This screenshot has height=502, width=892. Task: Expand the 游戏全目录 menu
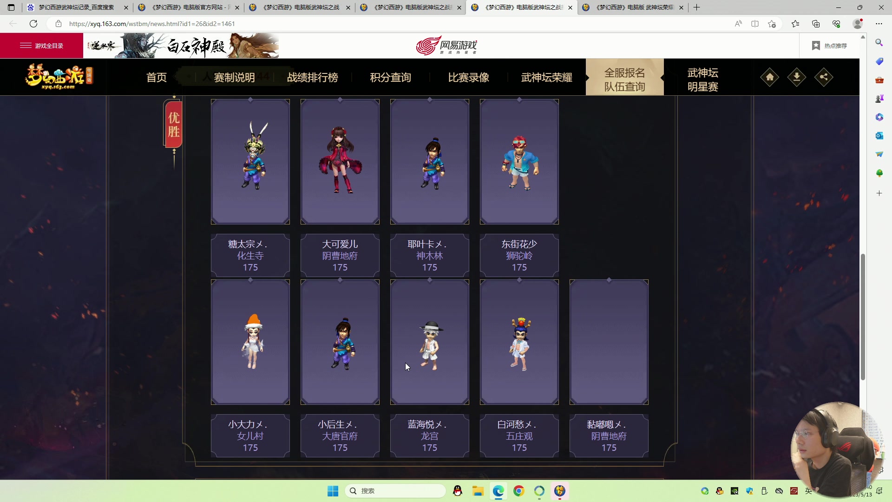[42, 46]
